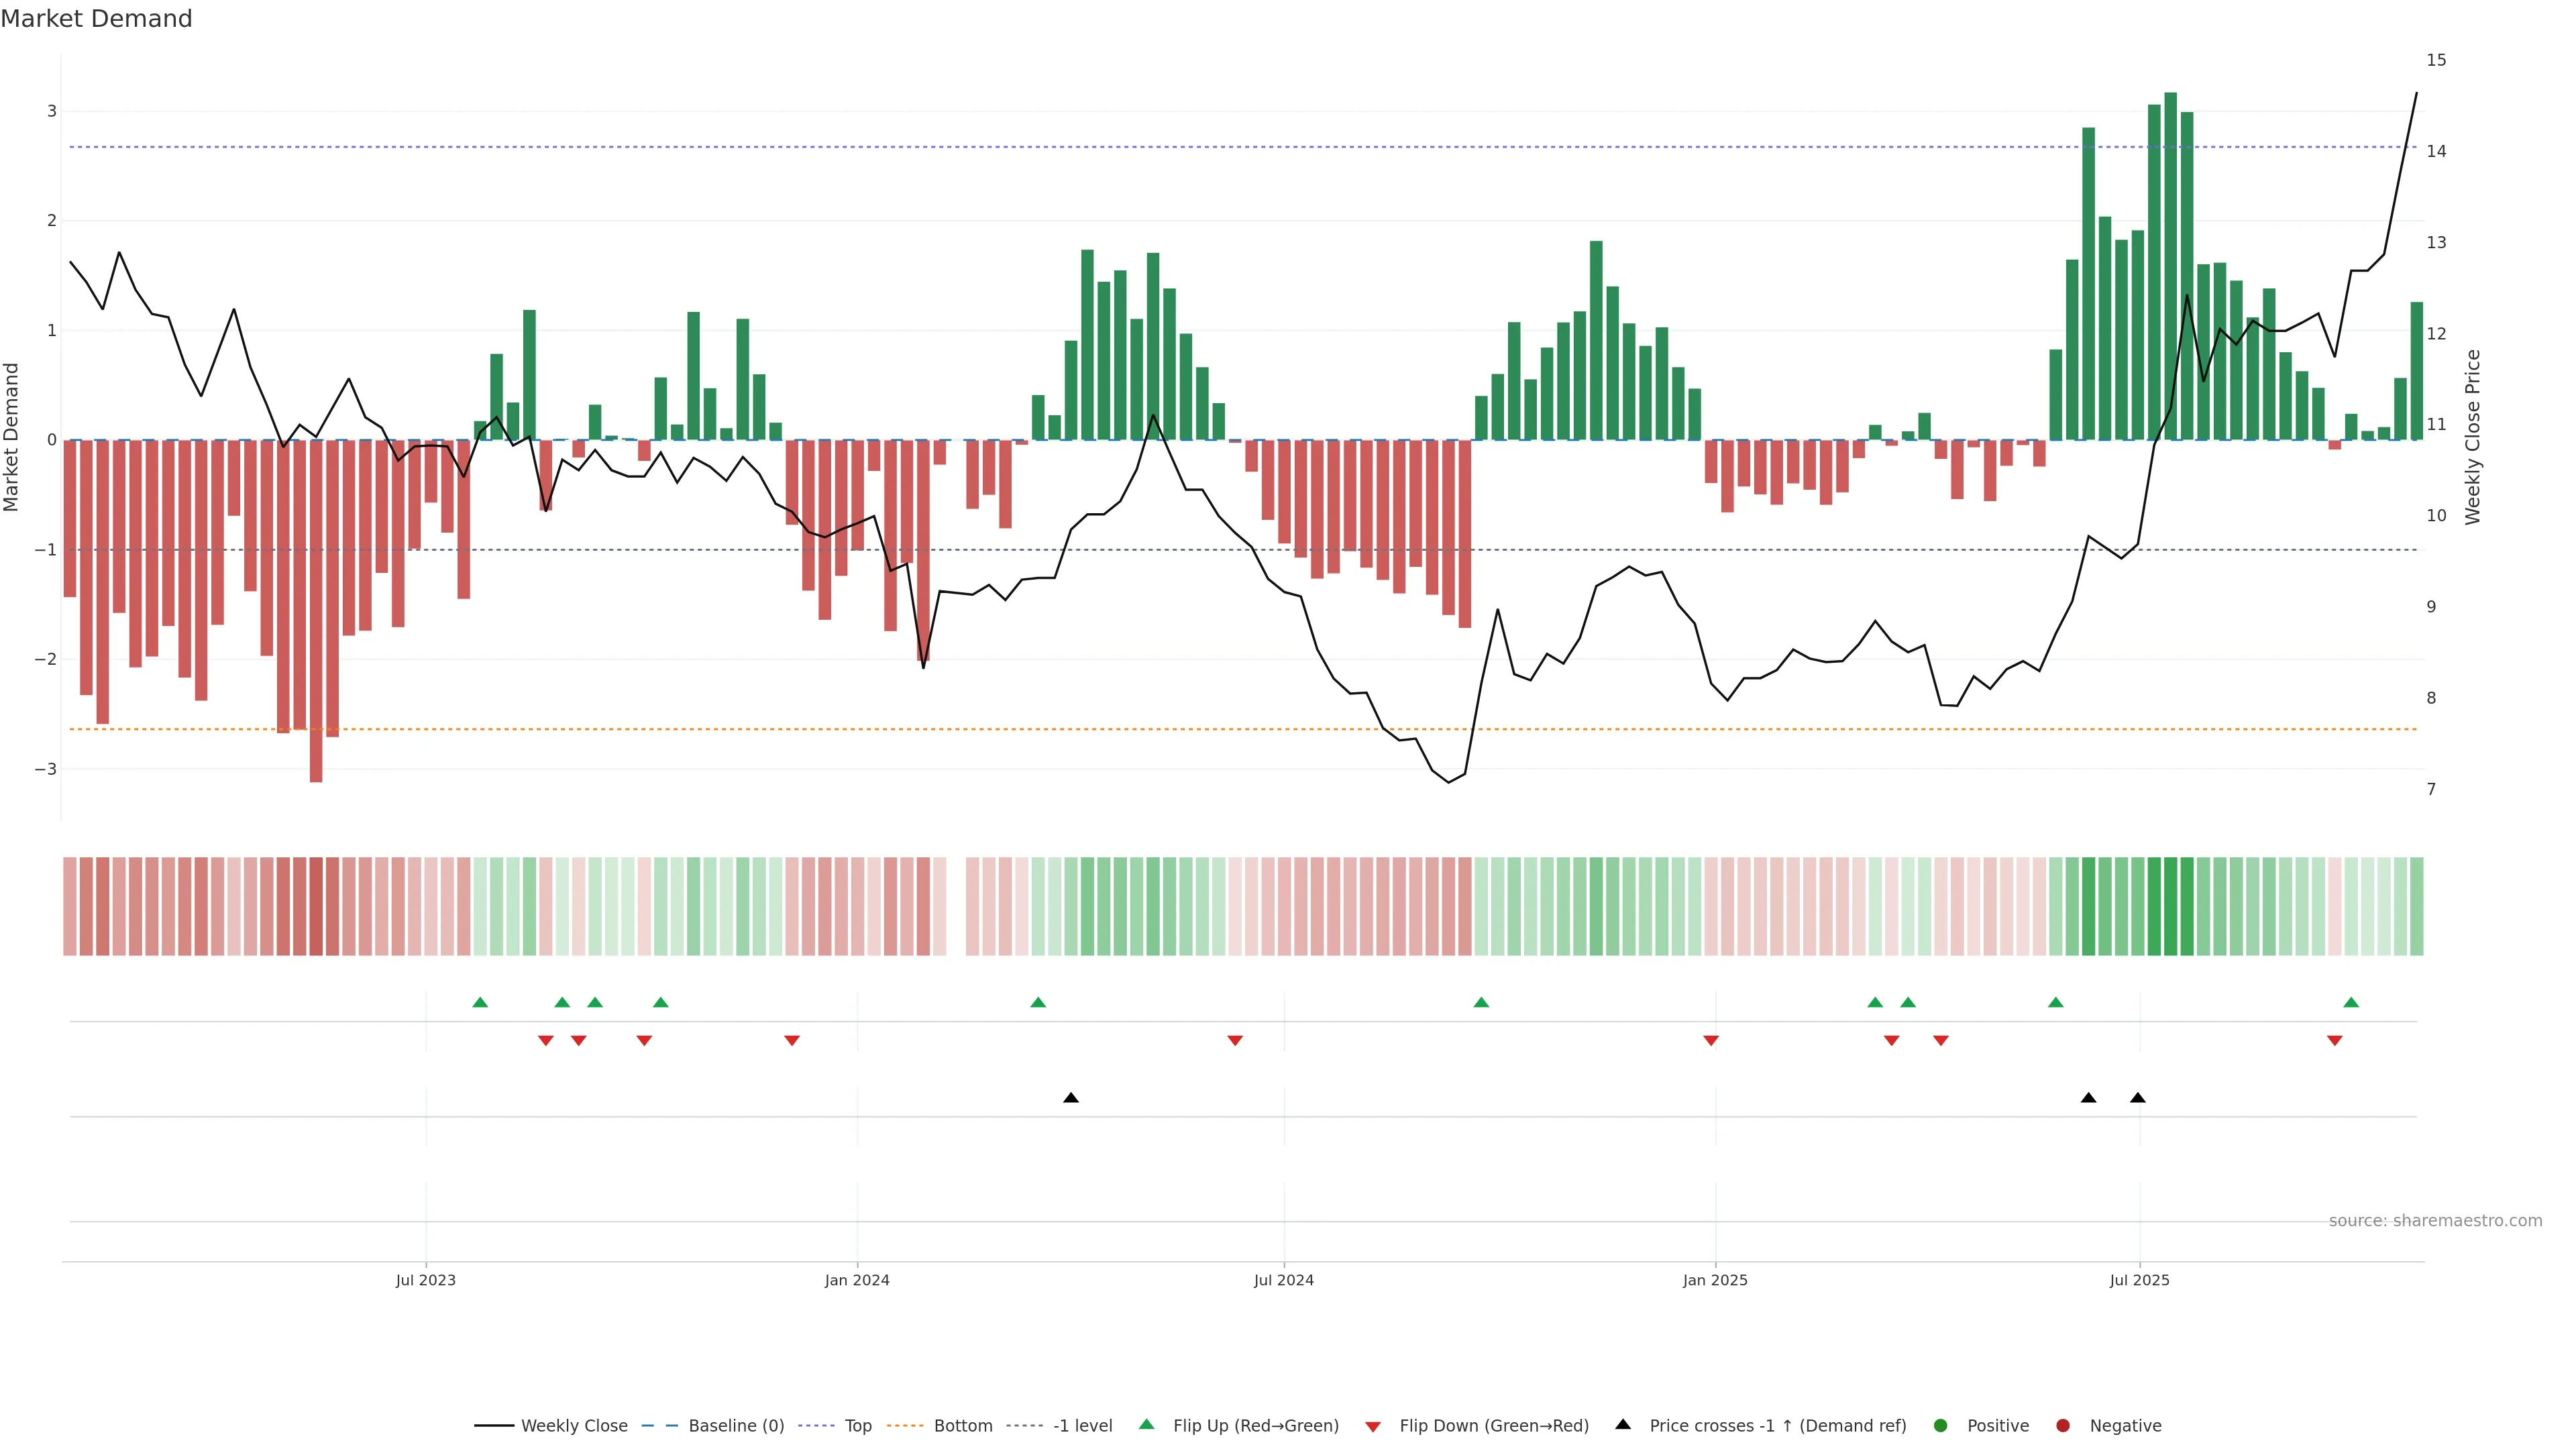This screenshot has height=1449, width=2576.
Task: Click the Jul 2023 x-axis label
Action: pos(425,1280)
